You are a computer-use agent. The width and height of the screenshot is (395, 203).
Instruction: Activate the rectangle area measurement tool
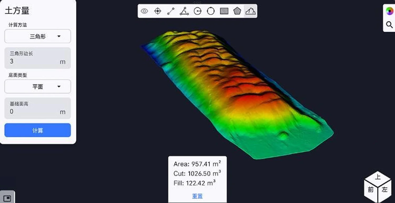point(224,11)
